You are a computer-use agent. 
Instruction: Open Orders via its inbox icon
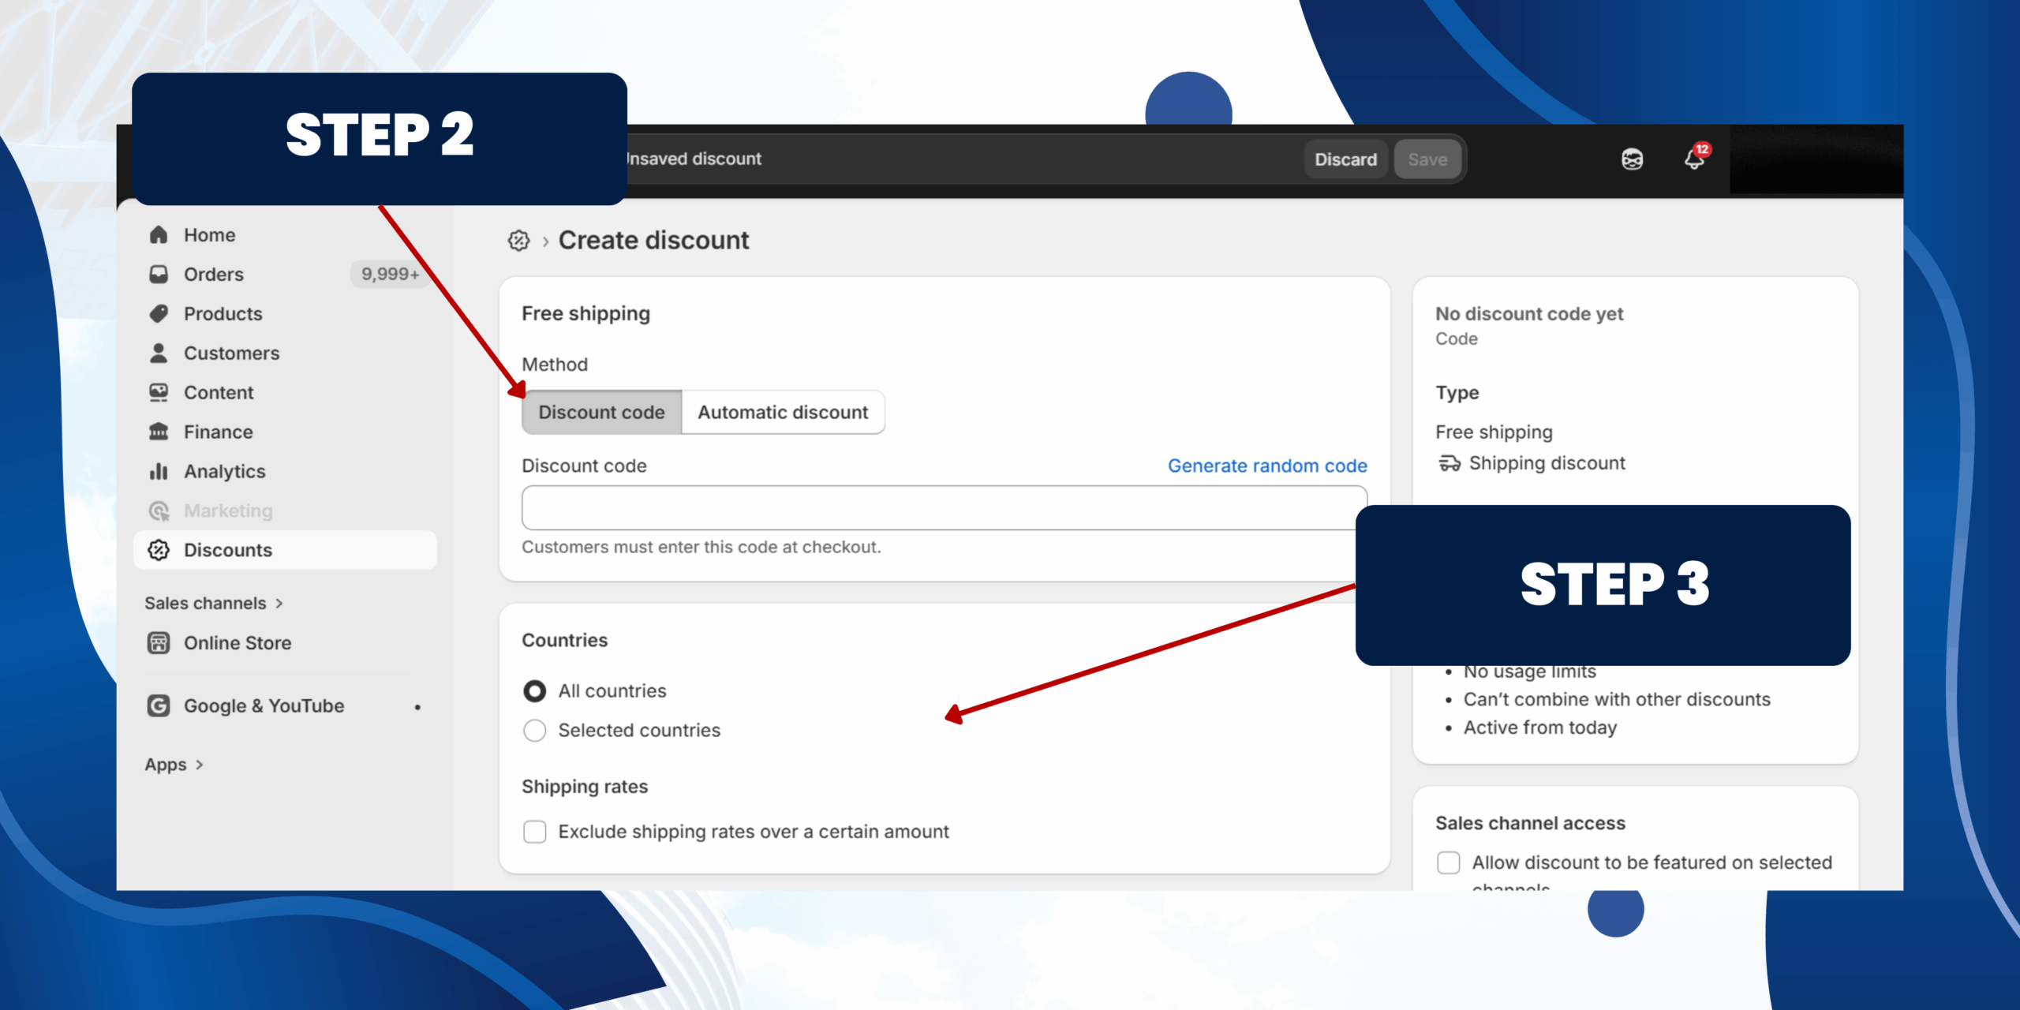[159, 275]
